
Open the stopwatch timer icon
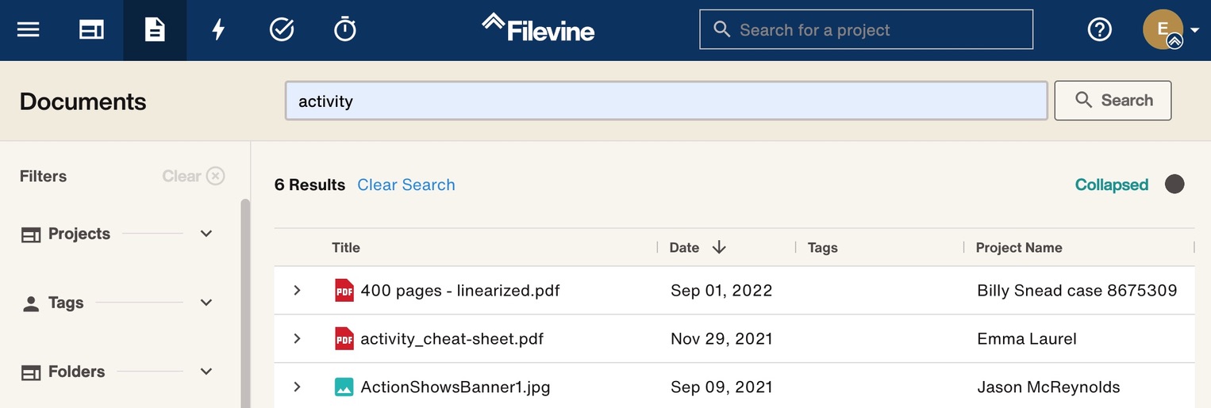(x=345, y=30)
